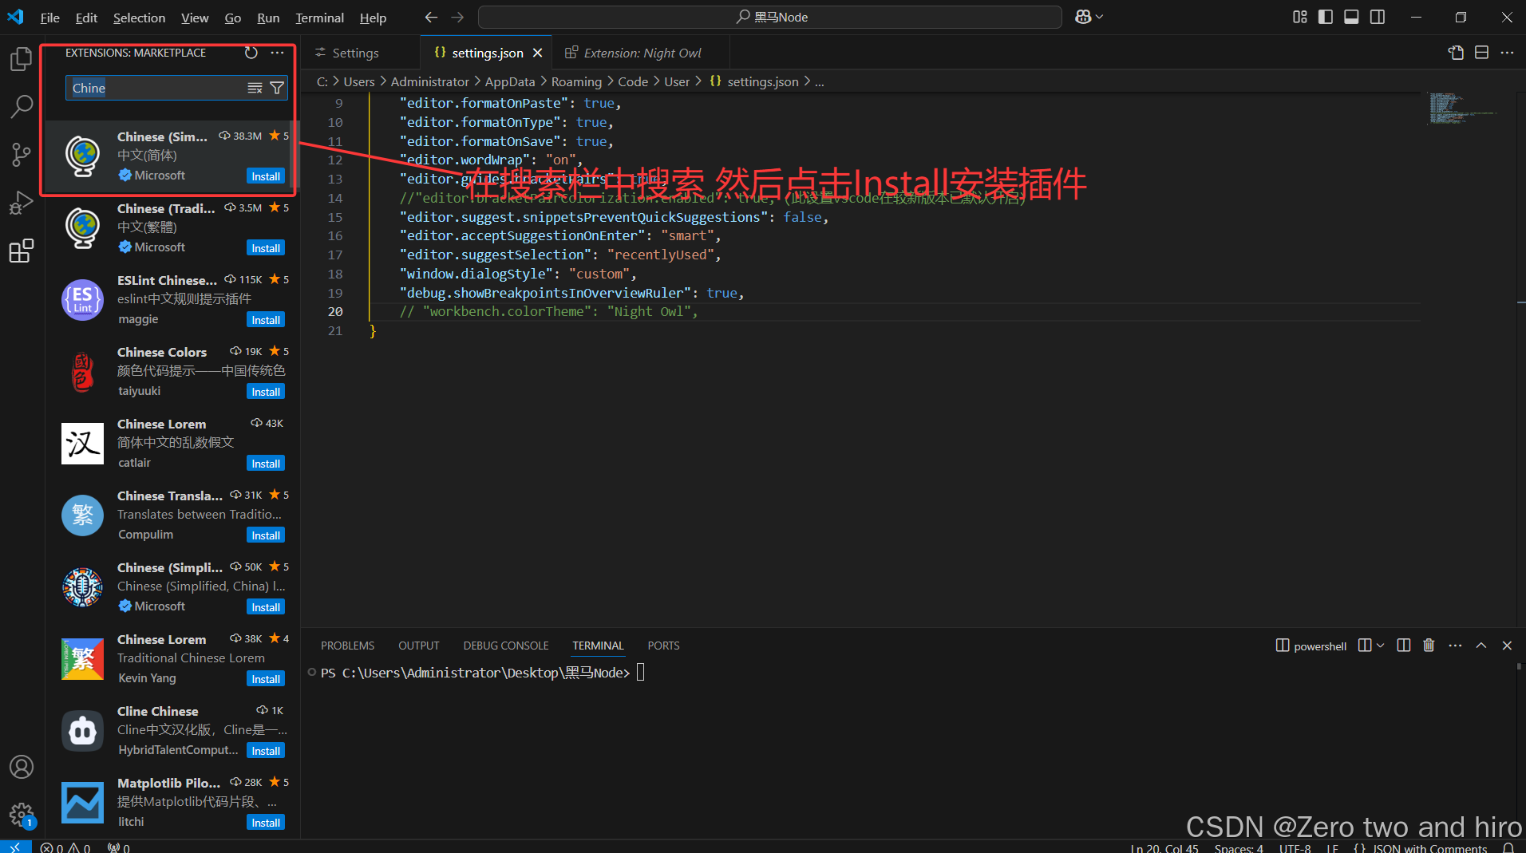Install Chinese Lorem by catlair
This screenshot has height=853, width=1526.
(x=266, y=464)
